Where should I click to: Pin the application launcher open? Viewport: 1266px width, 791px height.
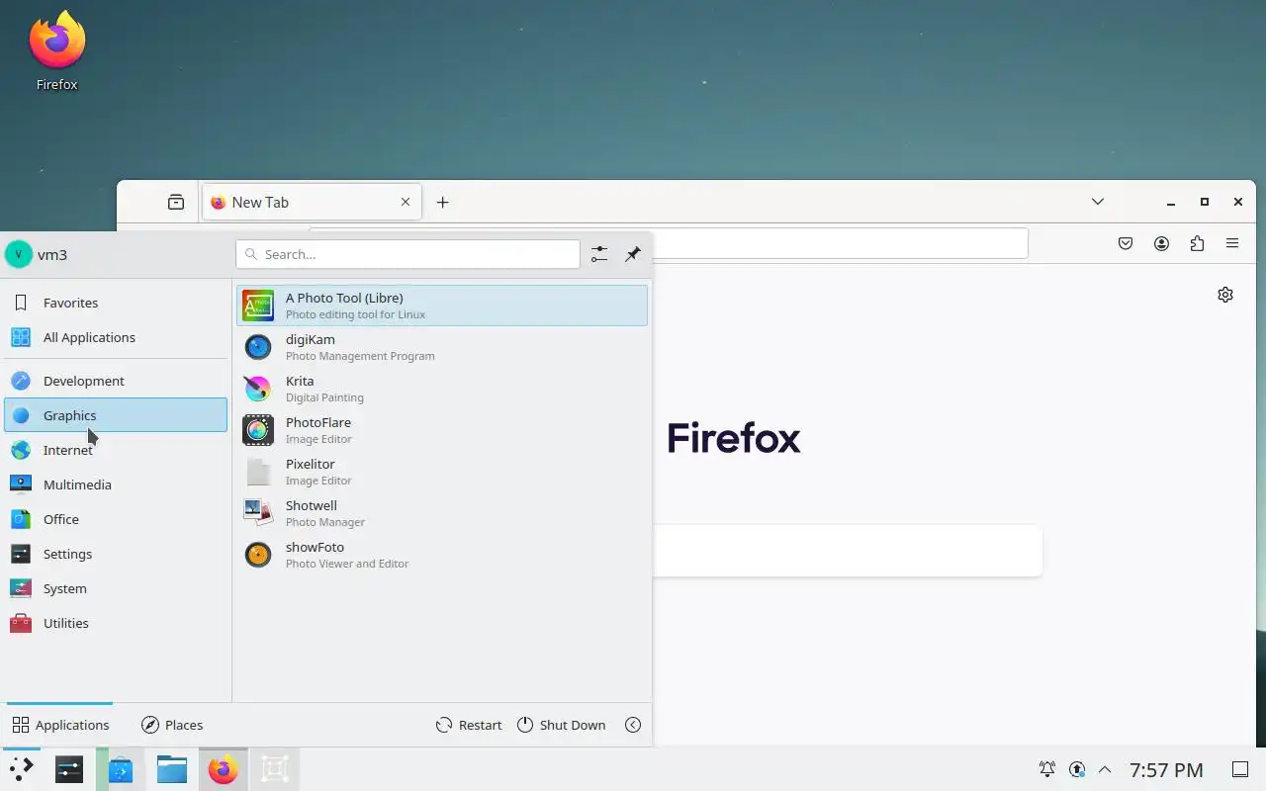(x=633, y=254)
